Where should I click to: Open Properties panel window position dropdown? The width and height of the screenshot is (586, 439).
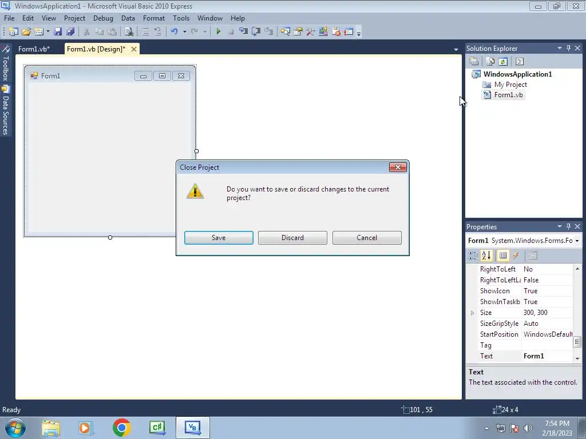(x=560, y=226)
